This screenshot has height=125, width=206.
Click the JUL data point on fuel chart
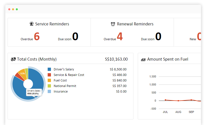coord(165,100)
